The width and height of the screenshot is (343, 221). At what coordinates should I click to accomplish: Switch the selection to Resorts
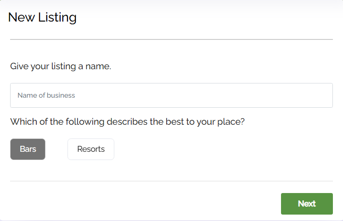point(91,149)
